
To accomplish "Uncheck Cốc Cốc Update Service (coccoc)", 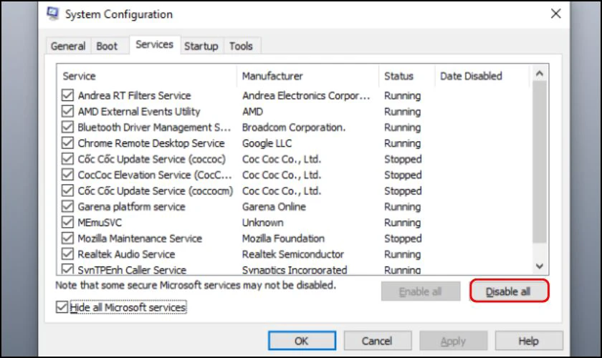I will (67, 159).
